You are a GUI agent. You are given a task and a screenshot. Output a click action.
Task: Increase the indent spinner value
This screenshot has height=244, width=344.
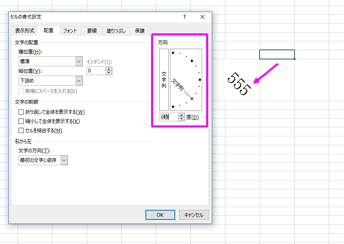coord(109,68)
